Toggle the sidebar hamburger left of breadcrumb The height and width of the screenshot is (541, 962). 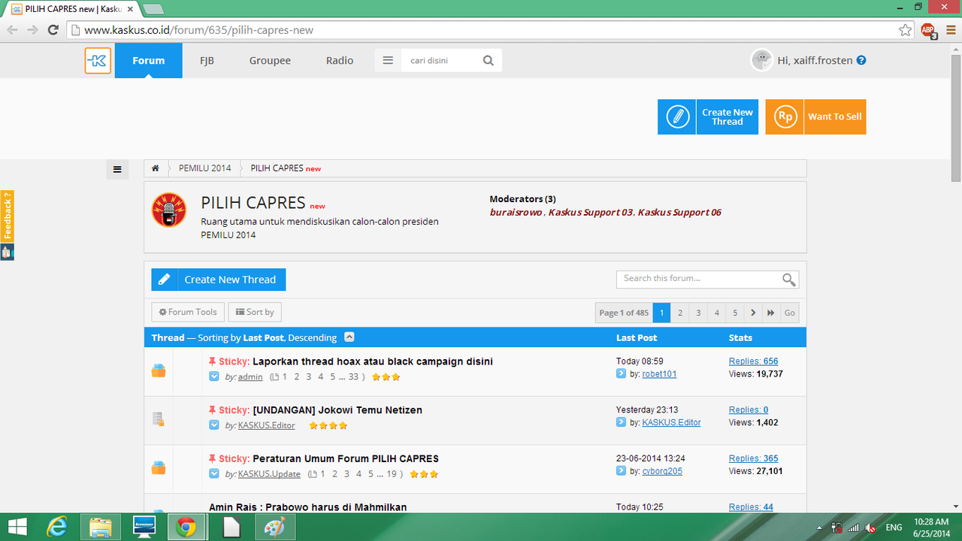point(117,169)
